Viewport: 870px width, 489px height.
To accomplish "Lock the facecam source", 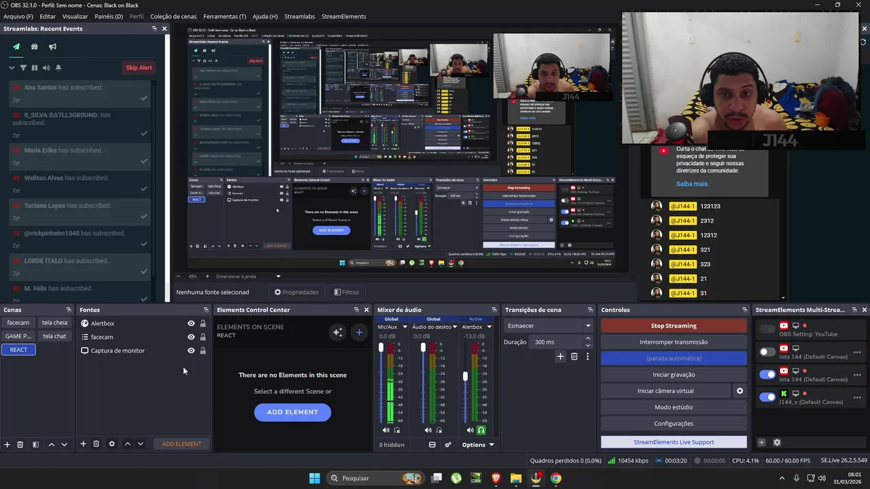I will pyautogui.click(x=203, y=337).
